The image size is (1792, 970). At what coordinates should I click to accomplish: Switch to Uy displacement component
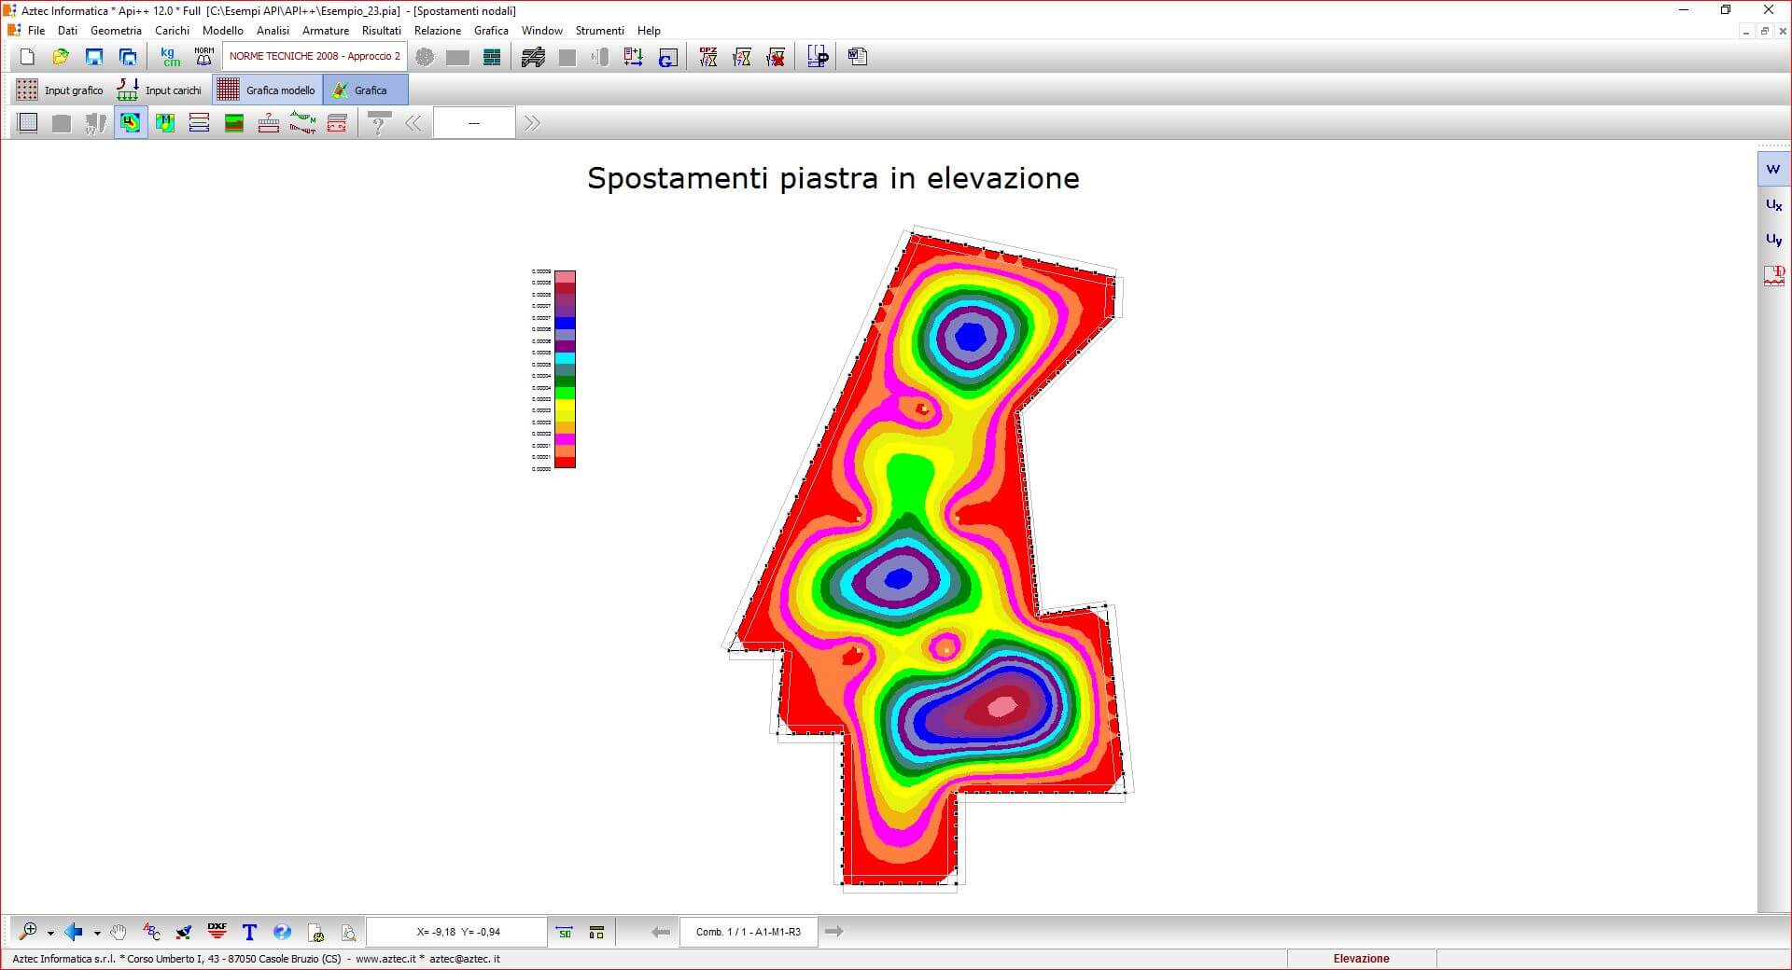(x=1773, y=240)
